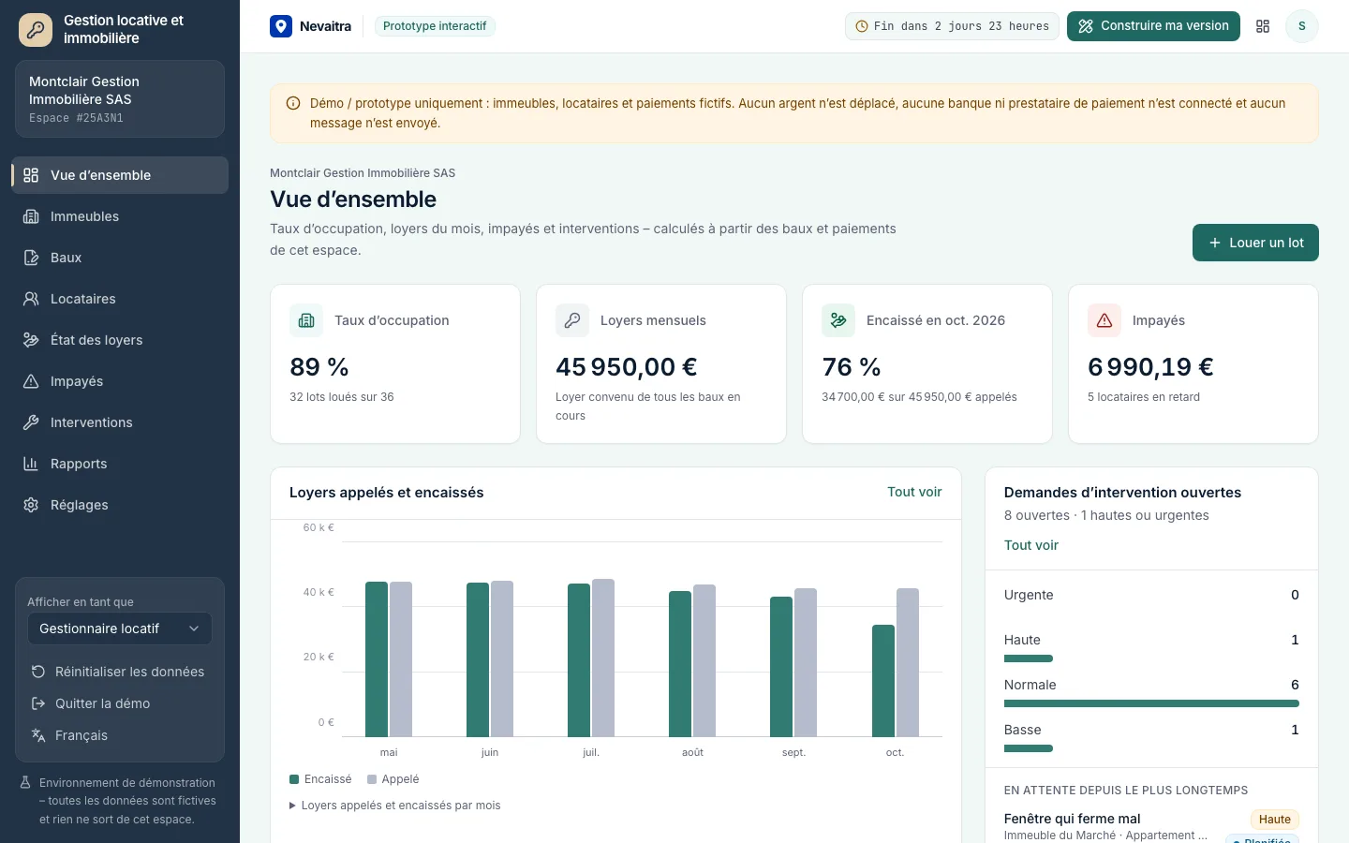
Task: Click the 6 990,19 € impayés value
Action: click(1150, 367)
